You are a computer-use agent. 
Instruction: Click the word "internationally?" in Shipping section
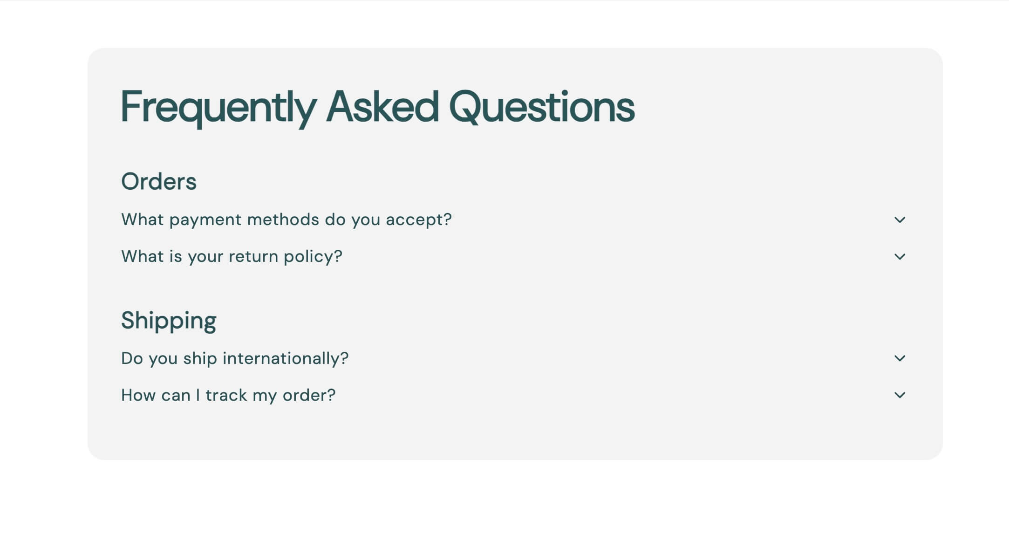point(286,358)
